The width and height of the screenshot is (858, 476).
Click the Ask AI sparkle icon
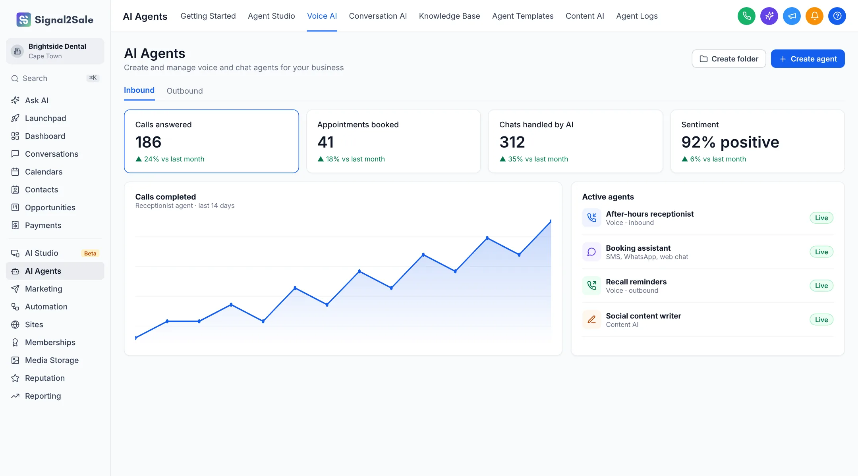pos(15,100)
